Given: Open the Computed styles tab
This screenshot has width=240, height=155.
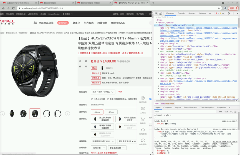Looking at the screenshot, I should (168, 107).
